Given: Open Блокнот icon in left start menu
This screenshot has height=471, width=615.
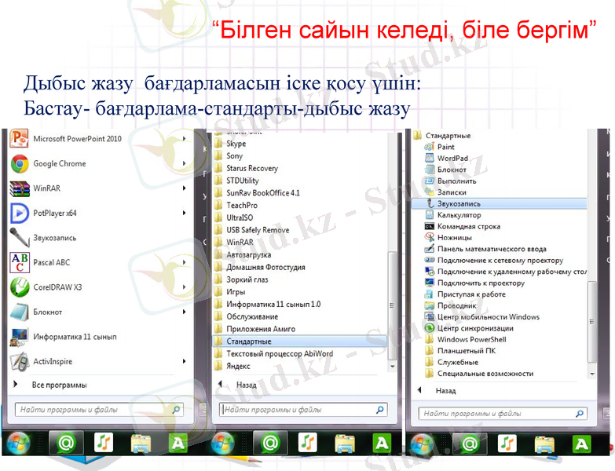Looking at the screenshot, I should click(x=19, y=312).
